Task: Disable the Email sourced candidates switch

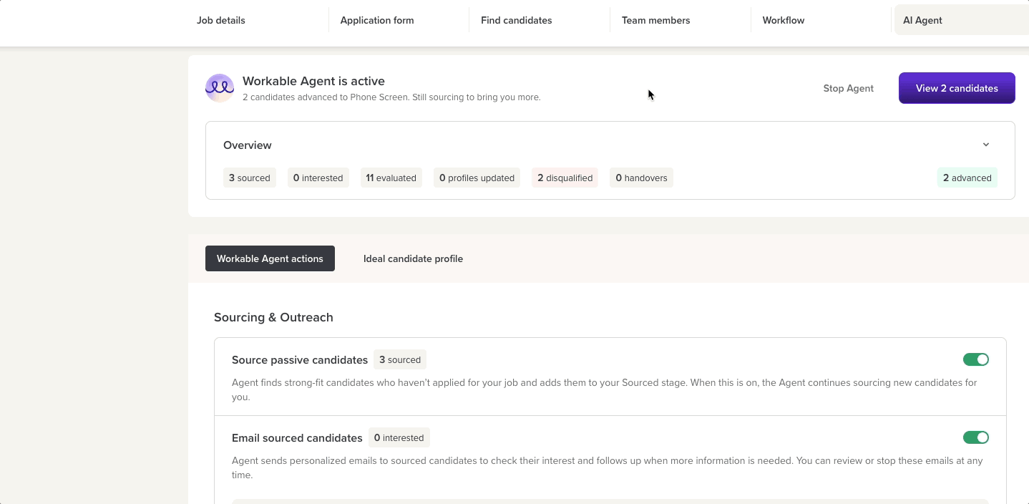Action: [975, 437]
